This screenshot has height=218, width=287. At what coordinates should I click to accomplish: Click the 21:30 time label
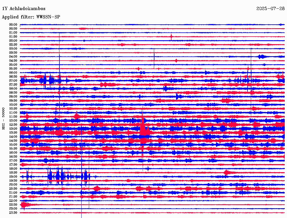13,197
